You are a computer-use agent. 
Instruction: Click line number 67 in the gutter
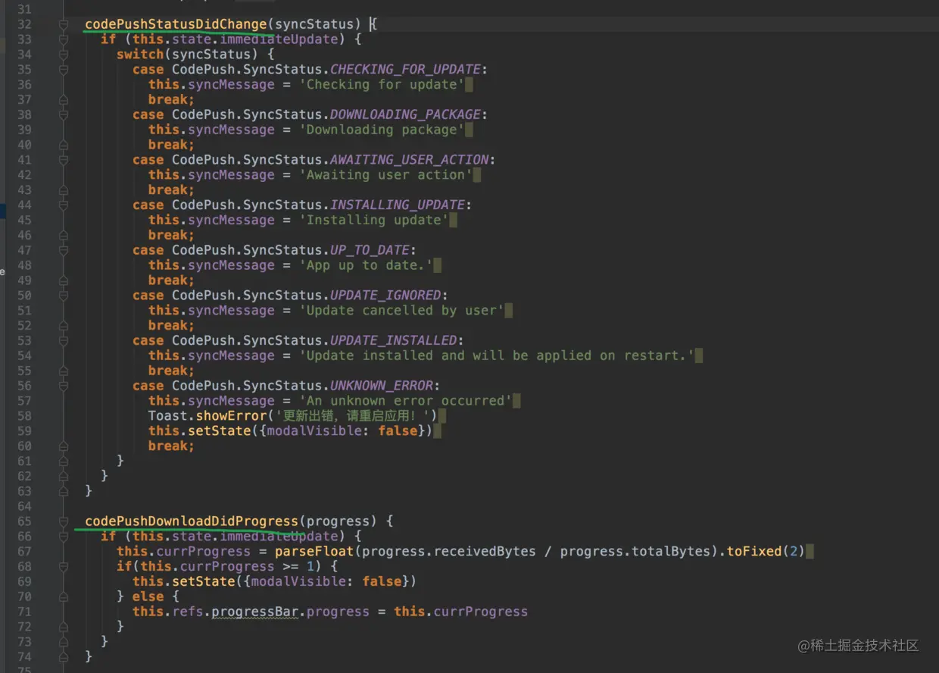(24, 552)
